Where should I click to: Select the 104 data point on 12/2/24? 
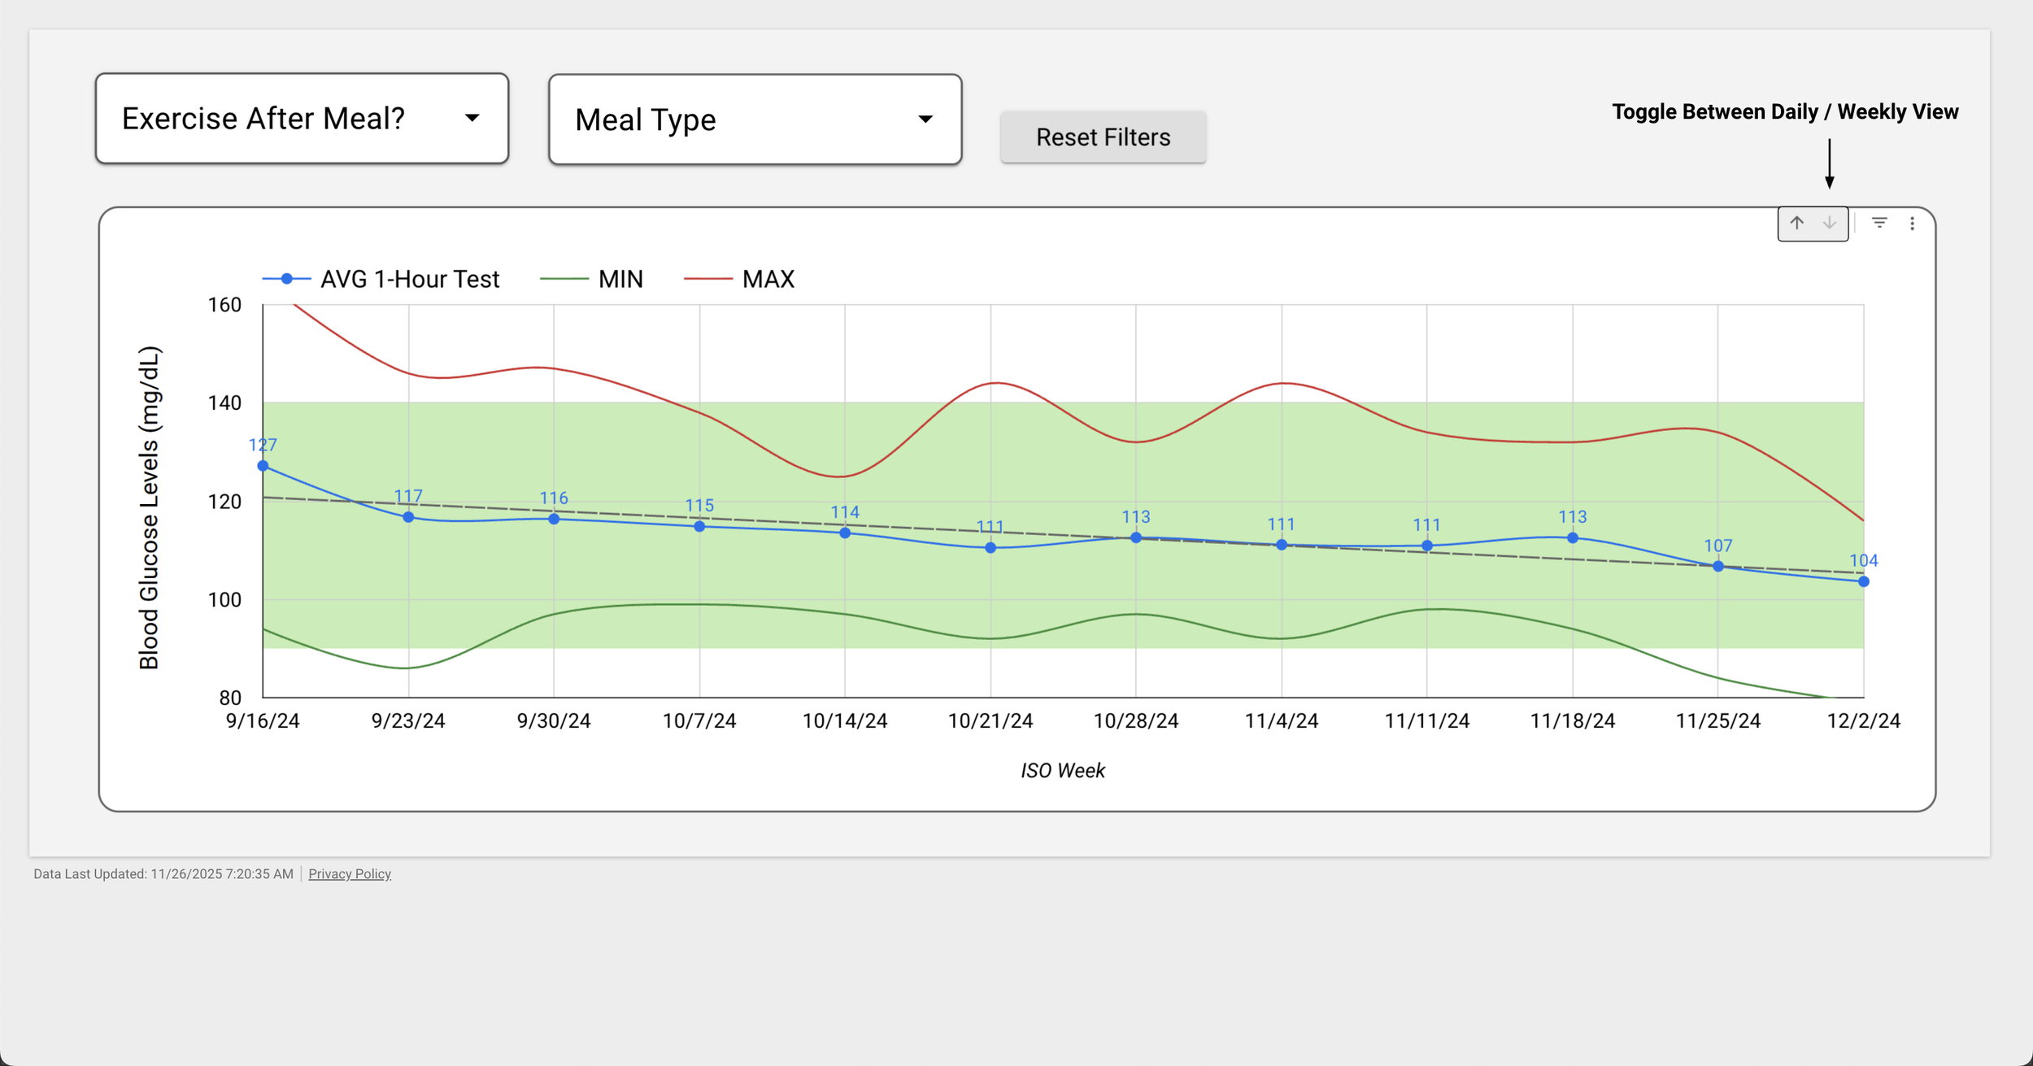point(1863,581)
